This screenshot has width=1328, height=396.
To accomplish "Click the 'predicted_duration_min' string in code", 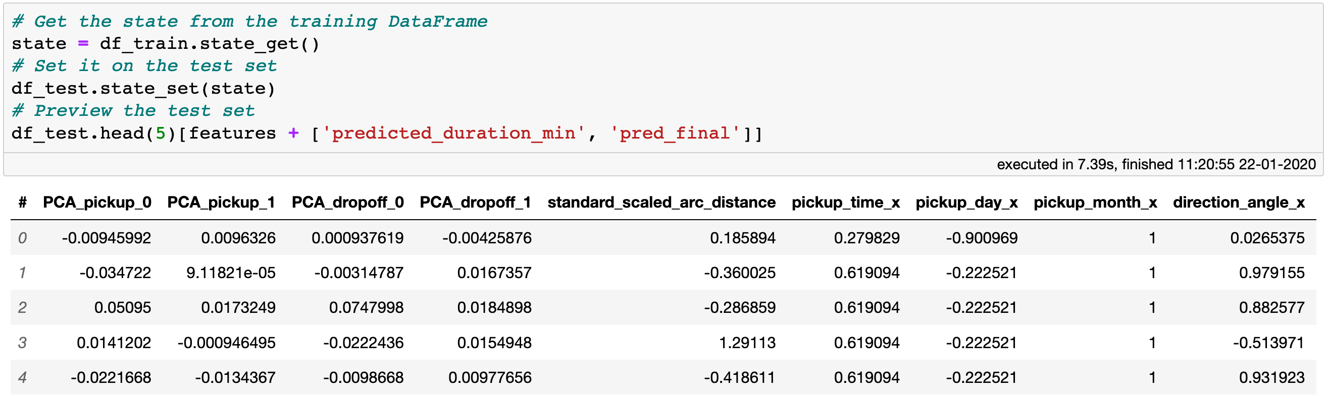I will tap(453, 134).
